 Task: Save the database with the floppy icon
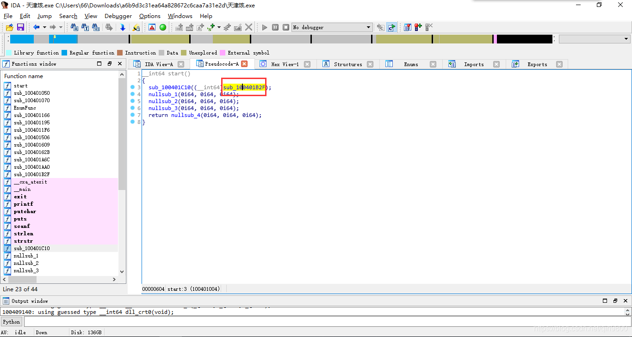coord(20,27)
